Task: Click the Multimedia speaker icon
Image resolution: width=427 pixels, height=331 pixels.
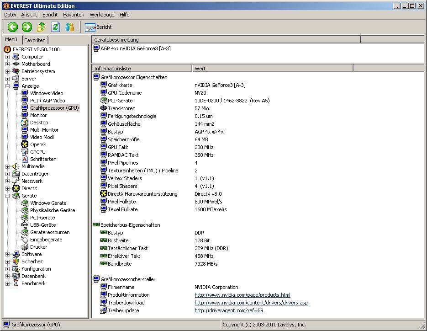Action: coord(16,166)
